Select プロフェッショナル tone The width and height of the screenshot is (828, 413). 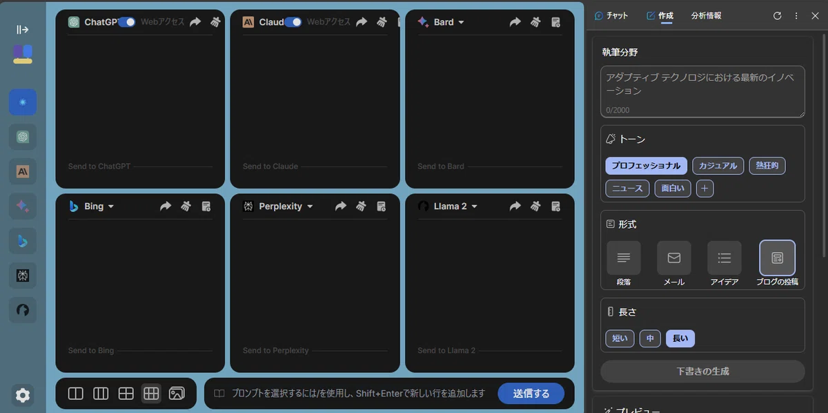pos(646,166)
